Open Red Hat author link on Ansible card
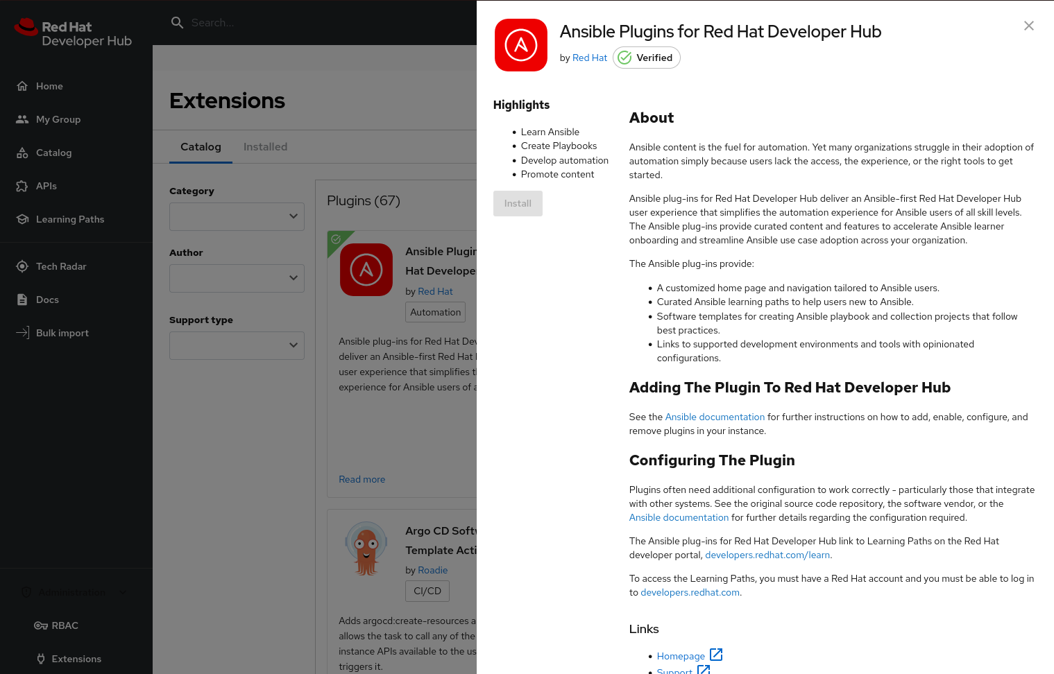Image resolution: width=1054 pixels, height=674 pixels. pos(435,291)
